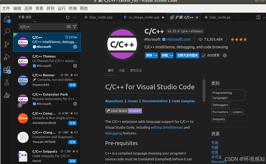Open the extension search filter menu

(75, 27)
